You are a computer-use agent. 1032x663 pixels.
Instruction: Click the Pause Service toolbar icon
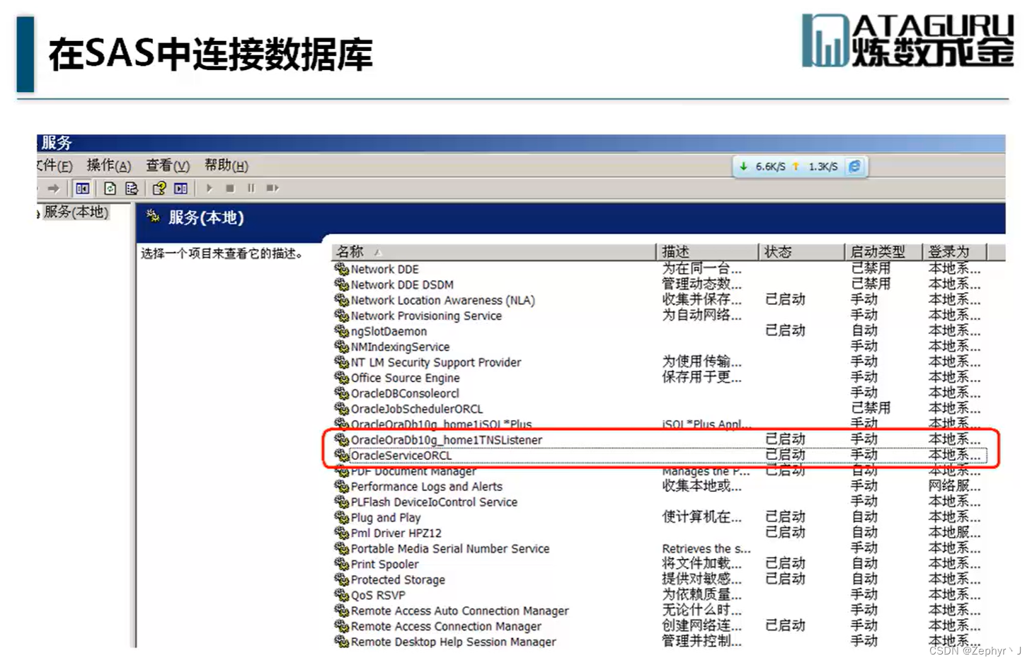pos(251,188)
